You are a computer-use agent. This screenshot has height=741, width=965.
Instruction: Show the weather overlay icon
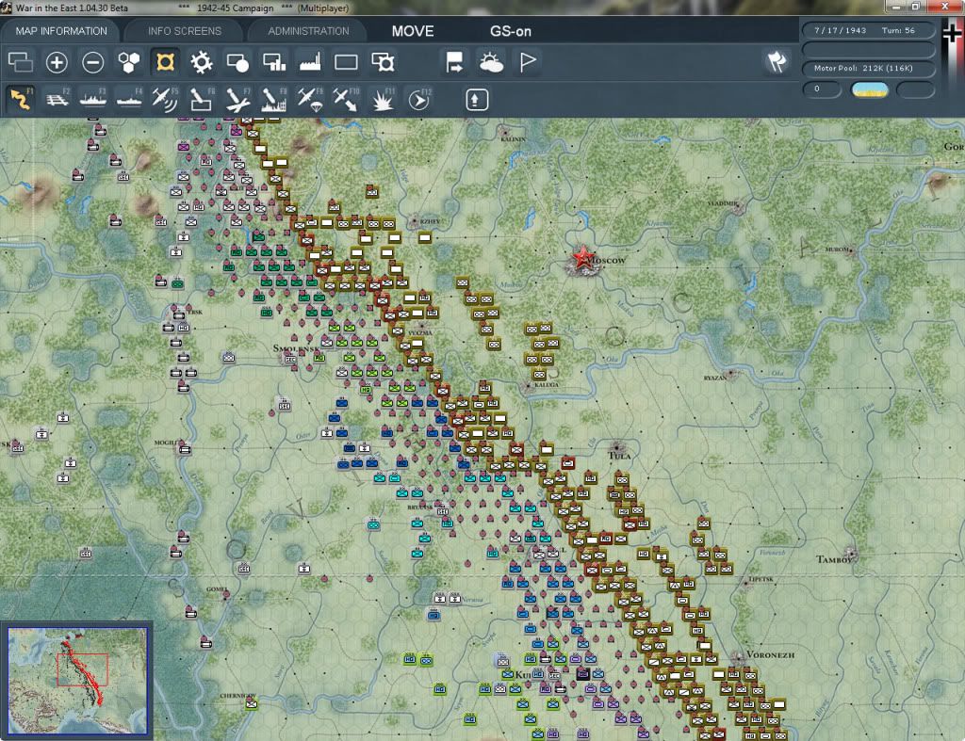click(491, 62)
